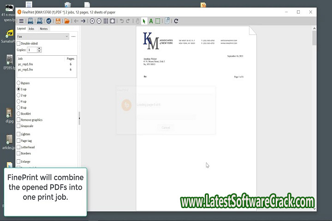332x221 pixels.
Task: Show the page thumbnails grid view
Action: point(106,21)
